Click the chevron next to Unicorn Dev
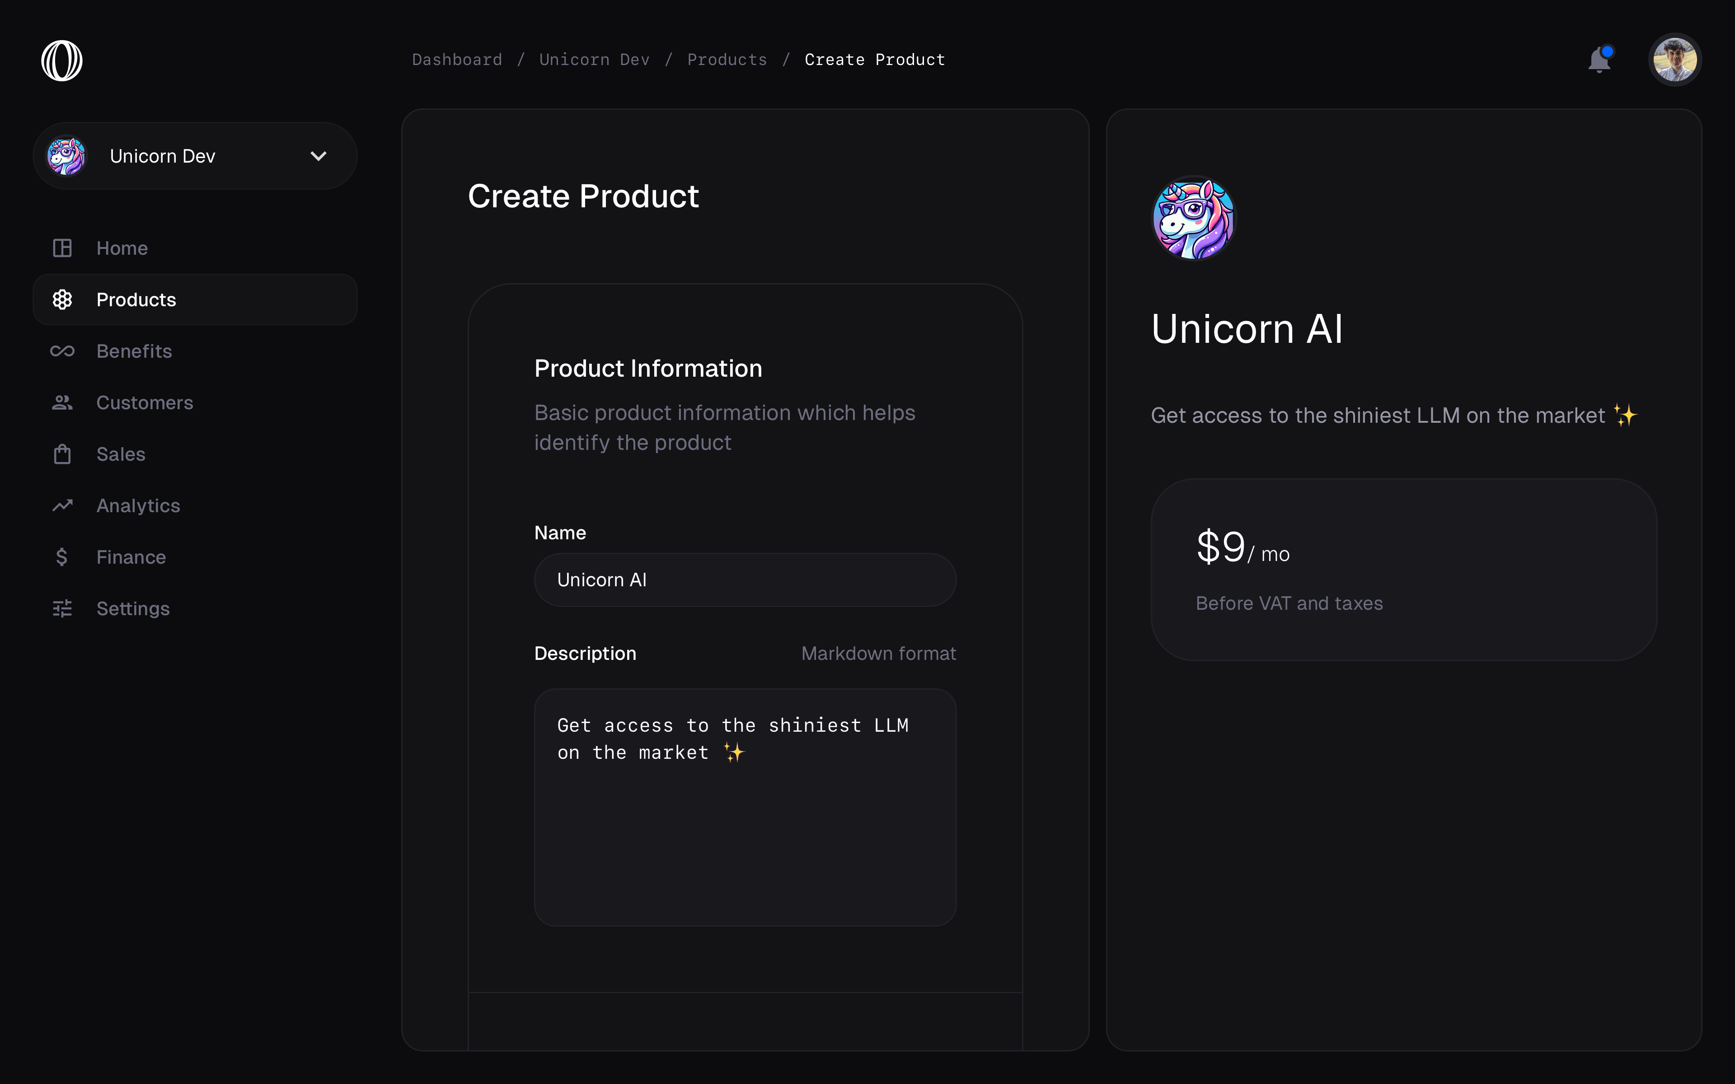1735x1084 pixels. coord(319,156)
